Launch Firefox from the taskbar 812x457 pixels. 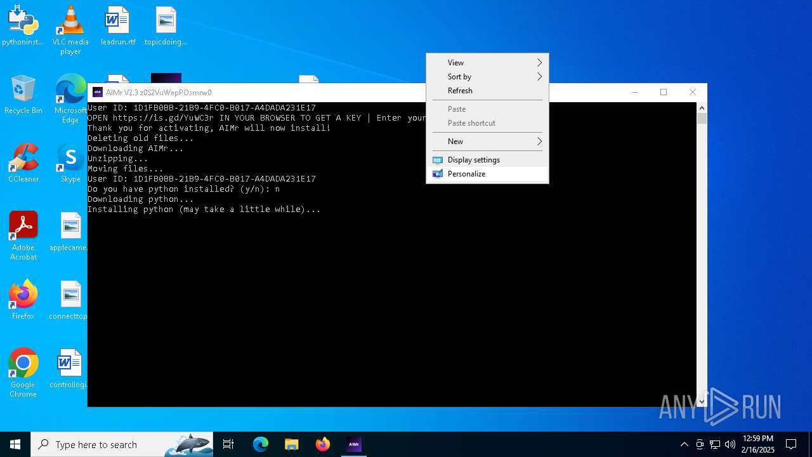(x=323, y=444)
